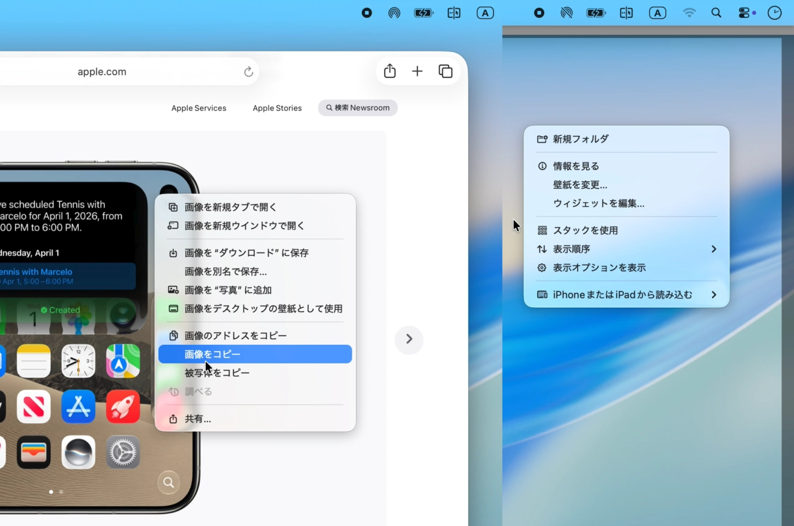The width and height of the screenshot is (794, 526).
Task: Open the Wi-Fi menu bar icon
Action: pyautogui.click(x=689, y=13)
